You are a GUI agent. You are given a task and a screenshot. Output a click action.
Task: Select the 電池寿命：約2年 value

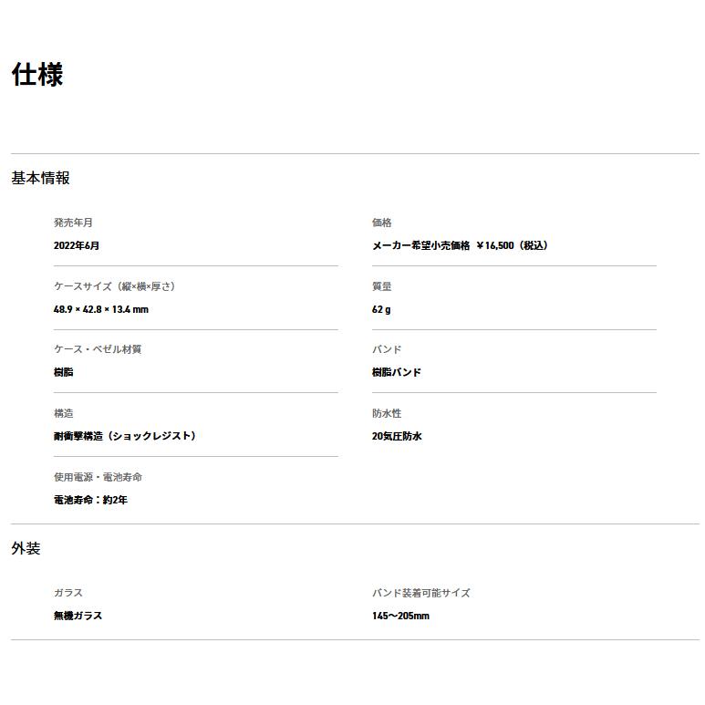point(90,500)
